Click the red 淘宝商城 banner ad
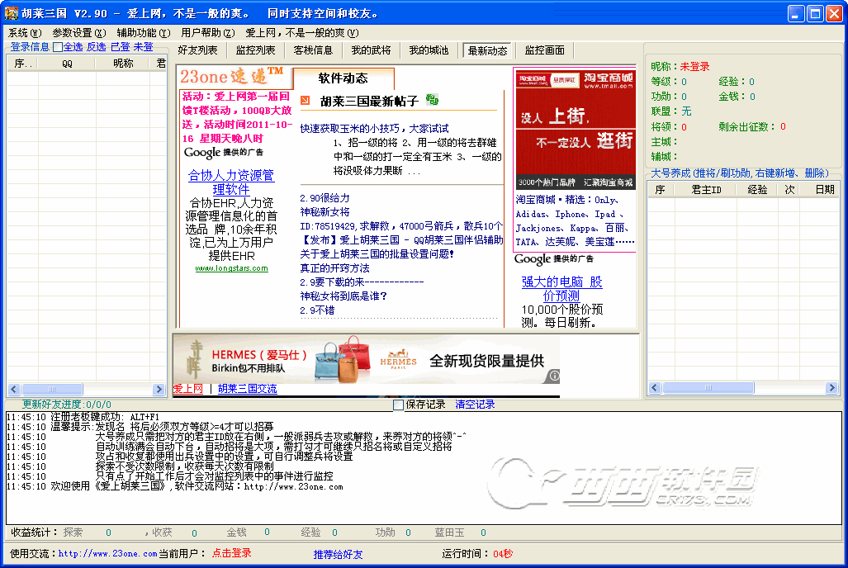The height and width of the screenshot is (568, 848). pos(576,130)
